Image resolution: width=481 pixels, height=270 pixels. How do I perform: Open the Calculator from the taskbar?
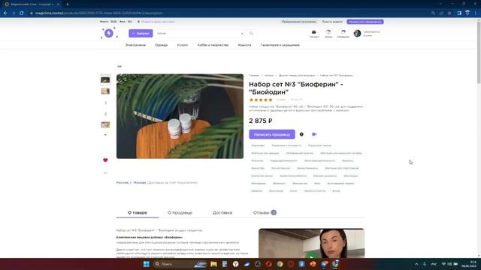pos(225,264)
